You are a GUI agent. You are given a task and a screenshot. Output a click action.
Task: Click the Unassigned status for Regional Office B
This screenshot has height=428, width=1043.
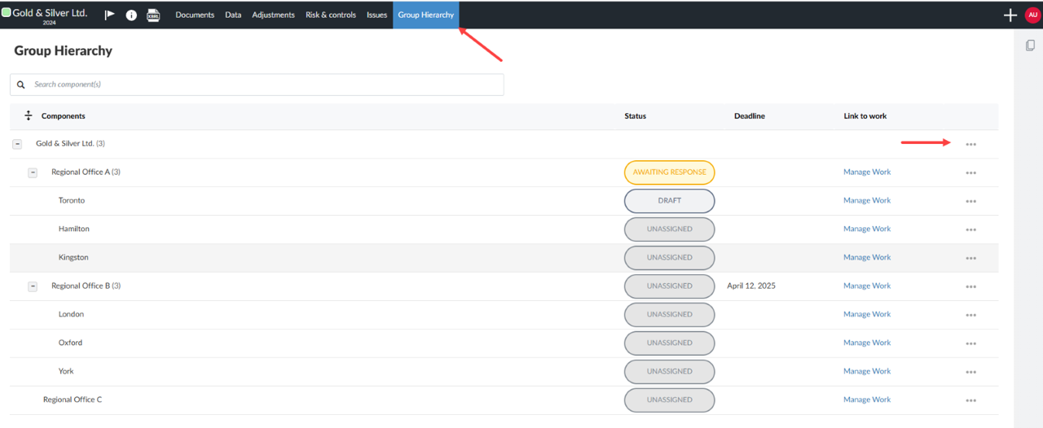(x=670, y=286)
